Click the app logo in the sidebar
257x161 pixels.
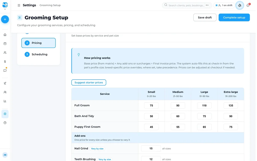point(5,5)
